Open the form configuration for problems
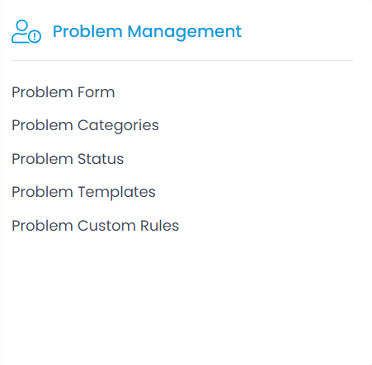Image resolution: width=372 pixels, height=365 pixels. 64,92
